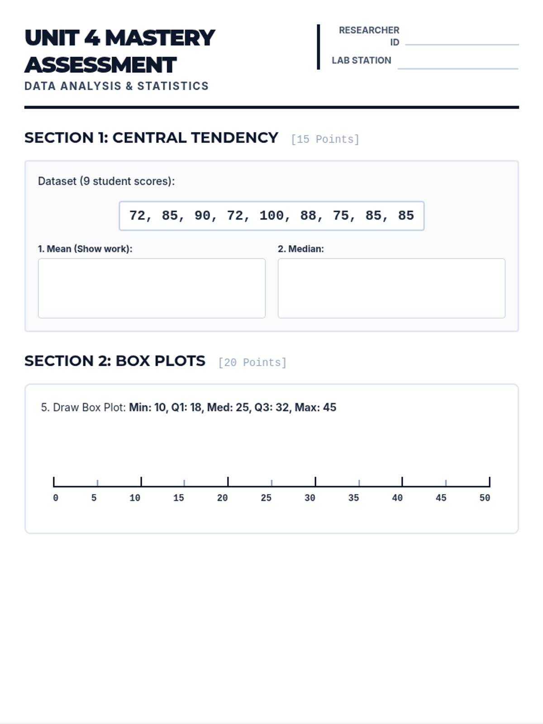Click the Draw Box Plot question text
Image resolution: width=543 pixels, height=724 pixels.
(189, 407)
